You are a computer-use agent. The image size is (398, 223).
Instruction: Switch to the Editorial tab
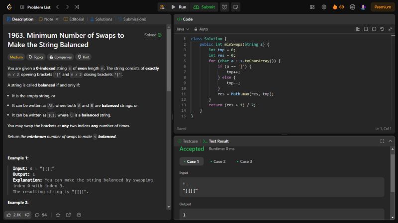pos(74,19)
